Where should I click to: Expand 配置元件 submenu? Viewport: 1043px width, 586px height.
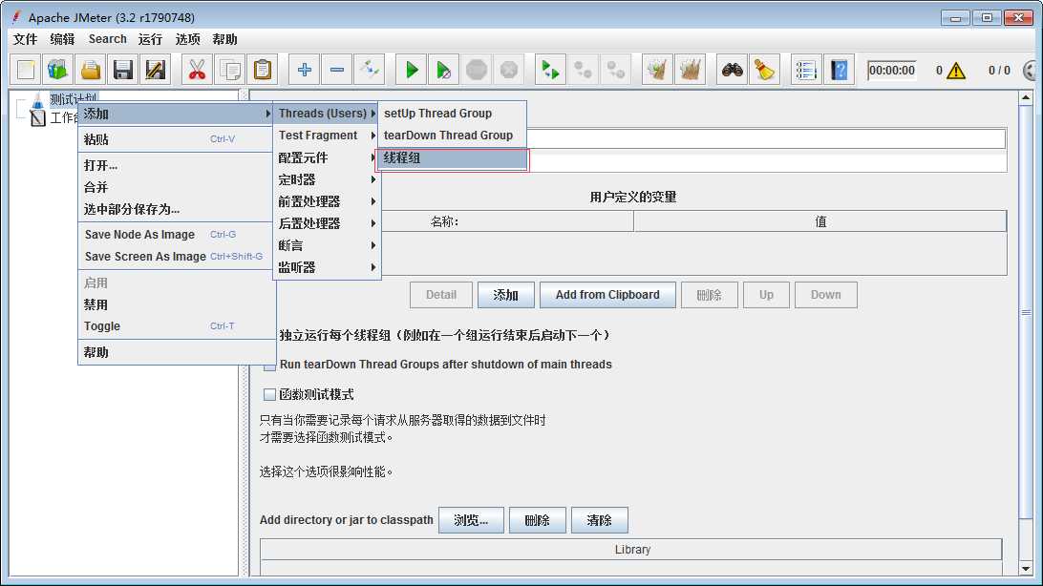[x=326, y=157]
